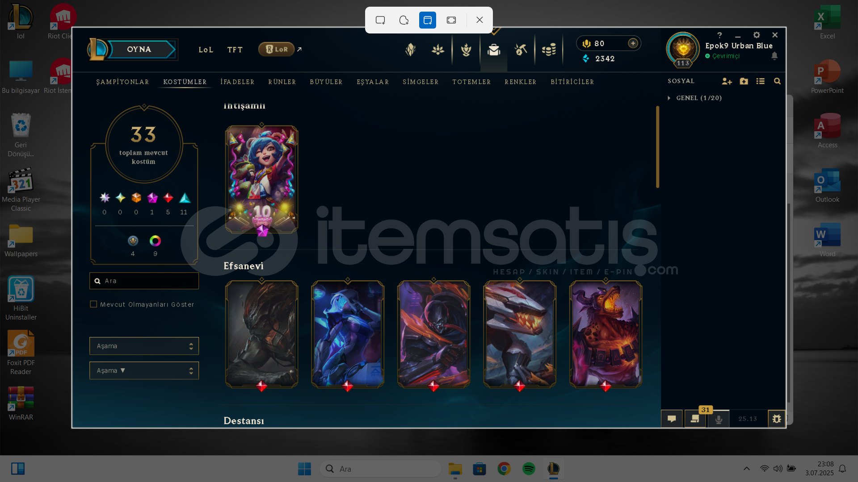Open the champion mastery helmet icon
The width and height of the screenshot is (858, 482).
(x=410, y=50)
